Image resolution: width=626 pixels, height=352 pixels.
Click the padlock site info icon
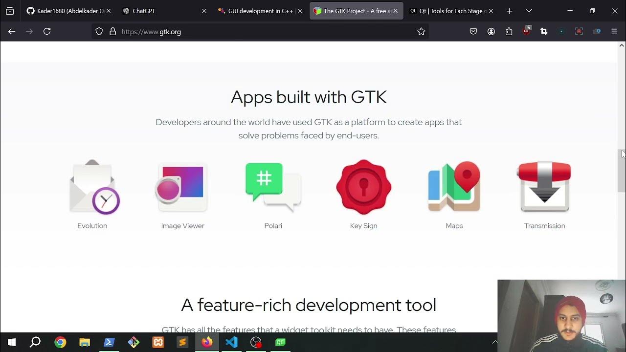tap(113, 31)
